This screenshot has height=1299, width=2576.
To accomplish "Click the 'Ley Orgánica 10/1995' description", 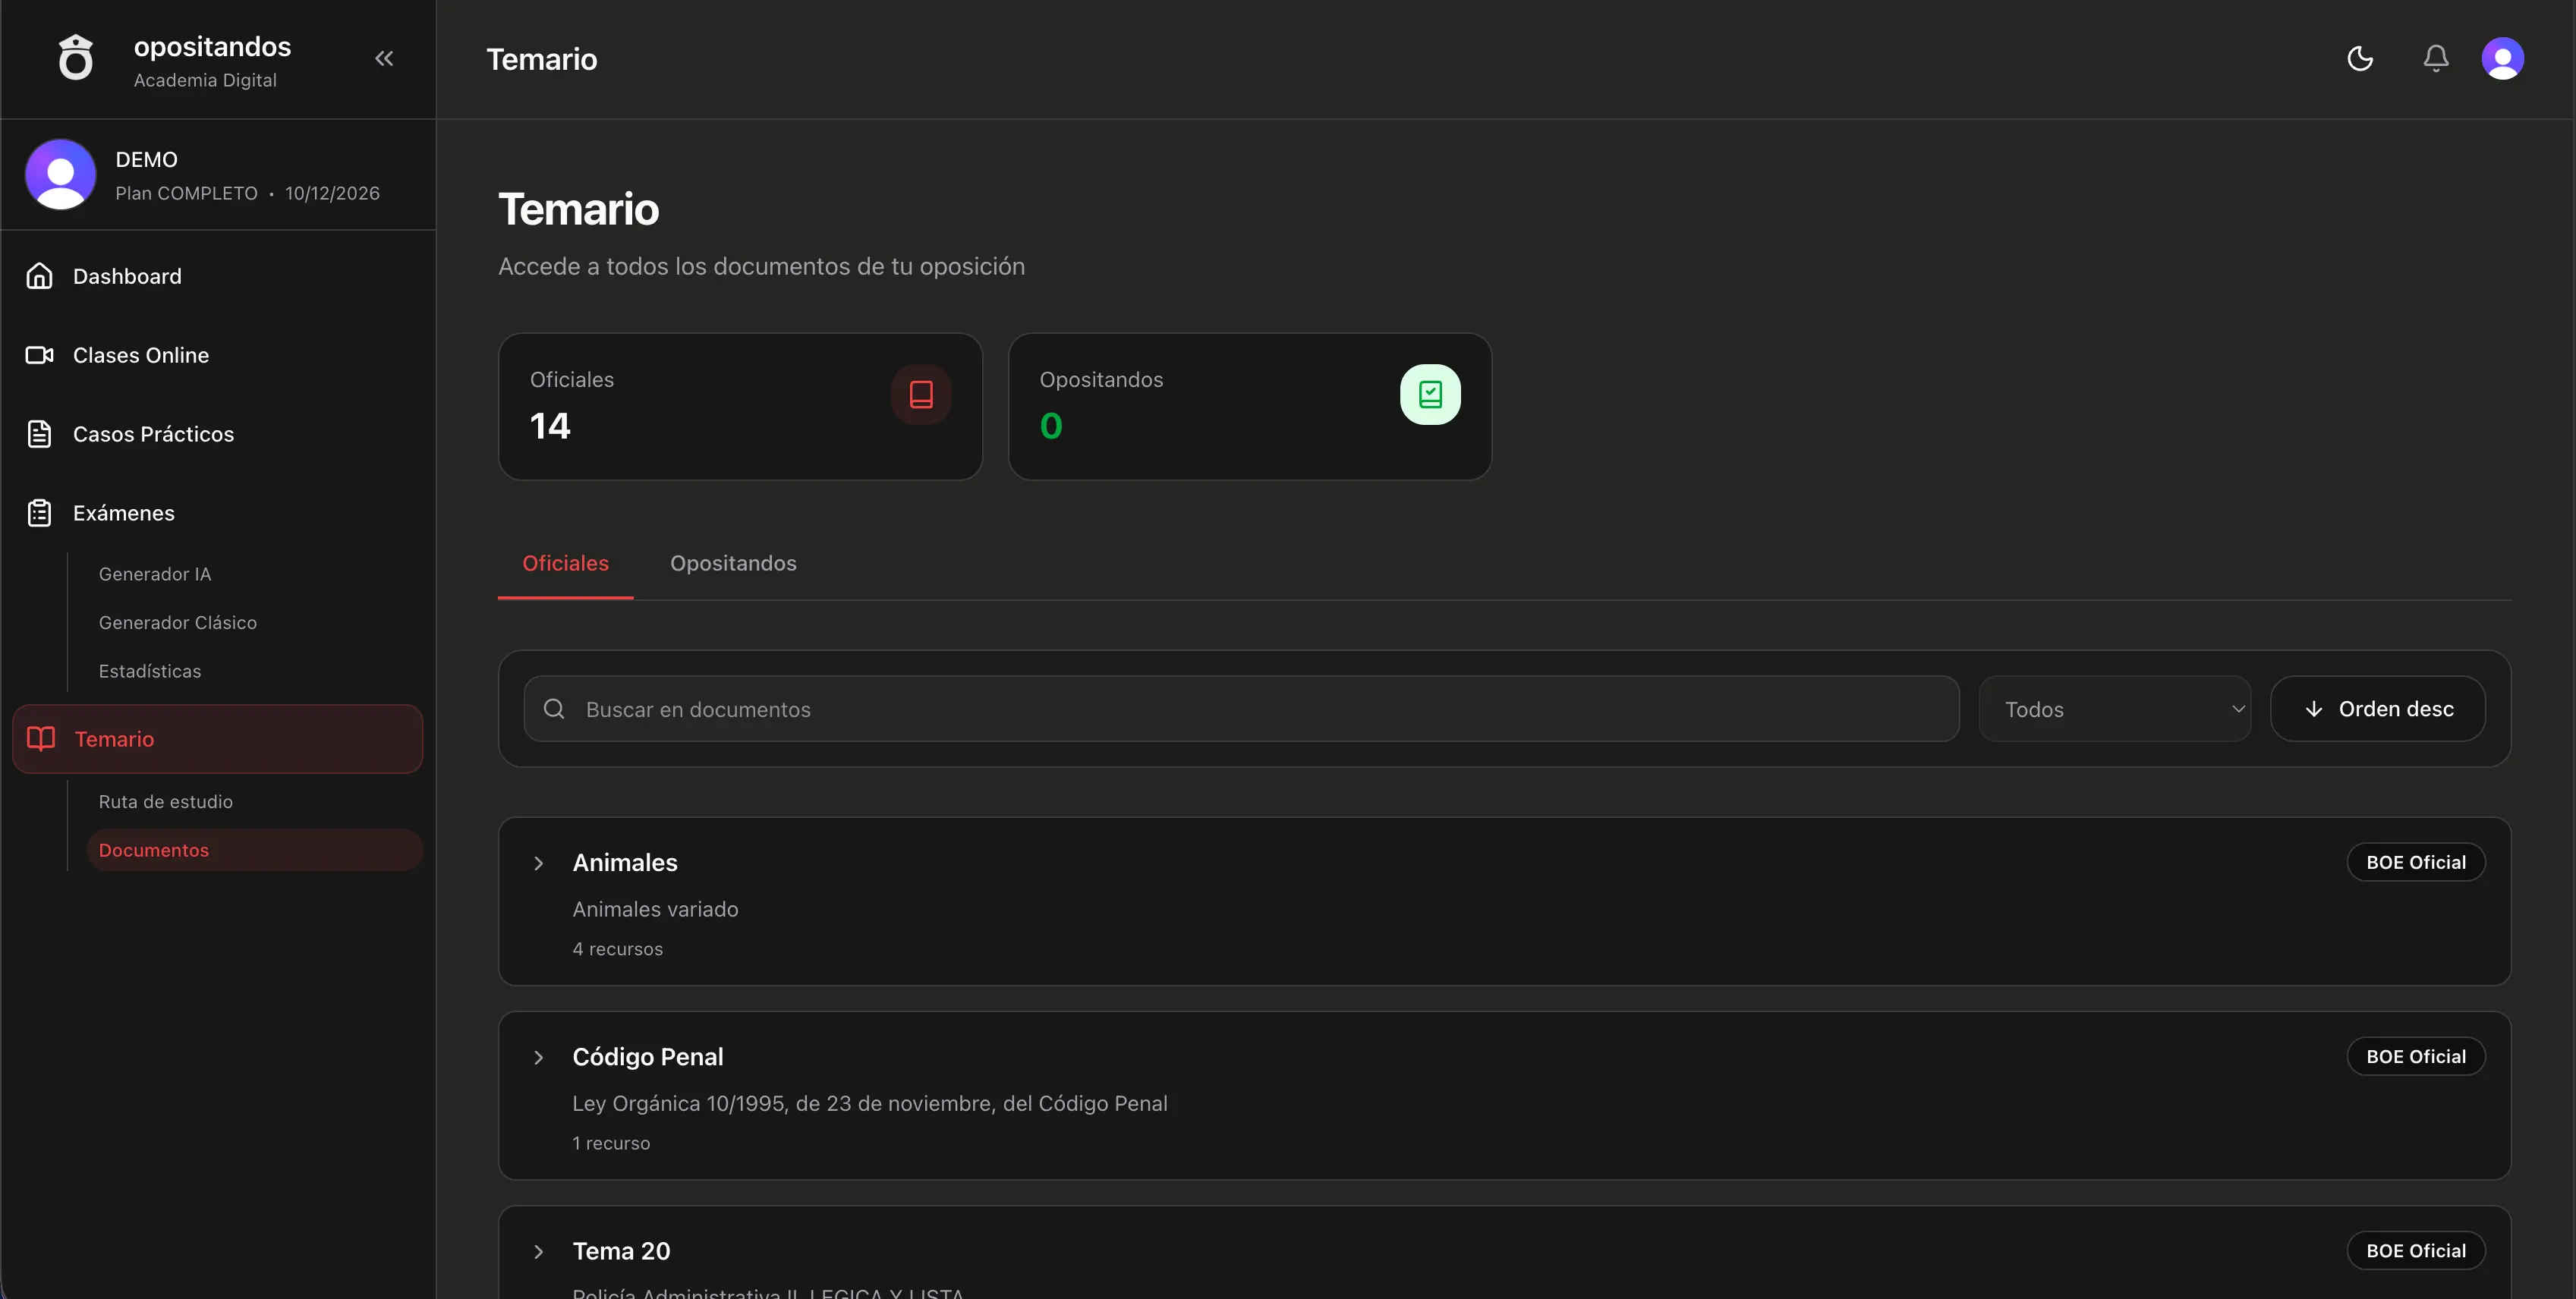I will coord(870,1103).
